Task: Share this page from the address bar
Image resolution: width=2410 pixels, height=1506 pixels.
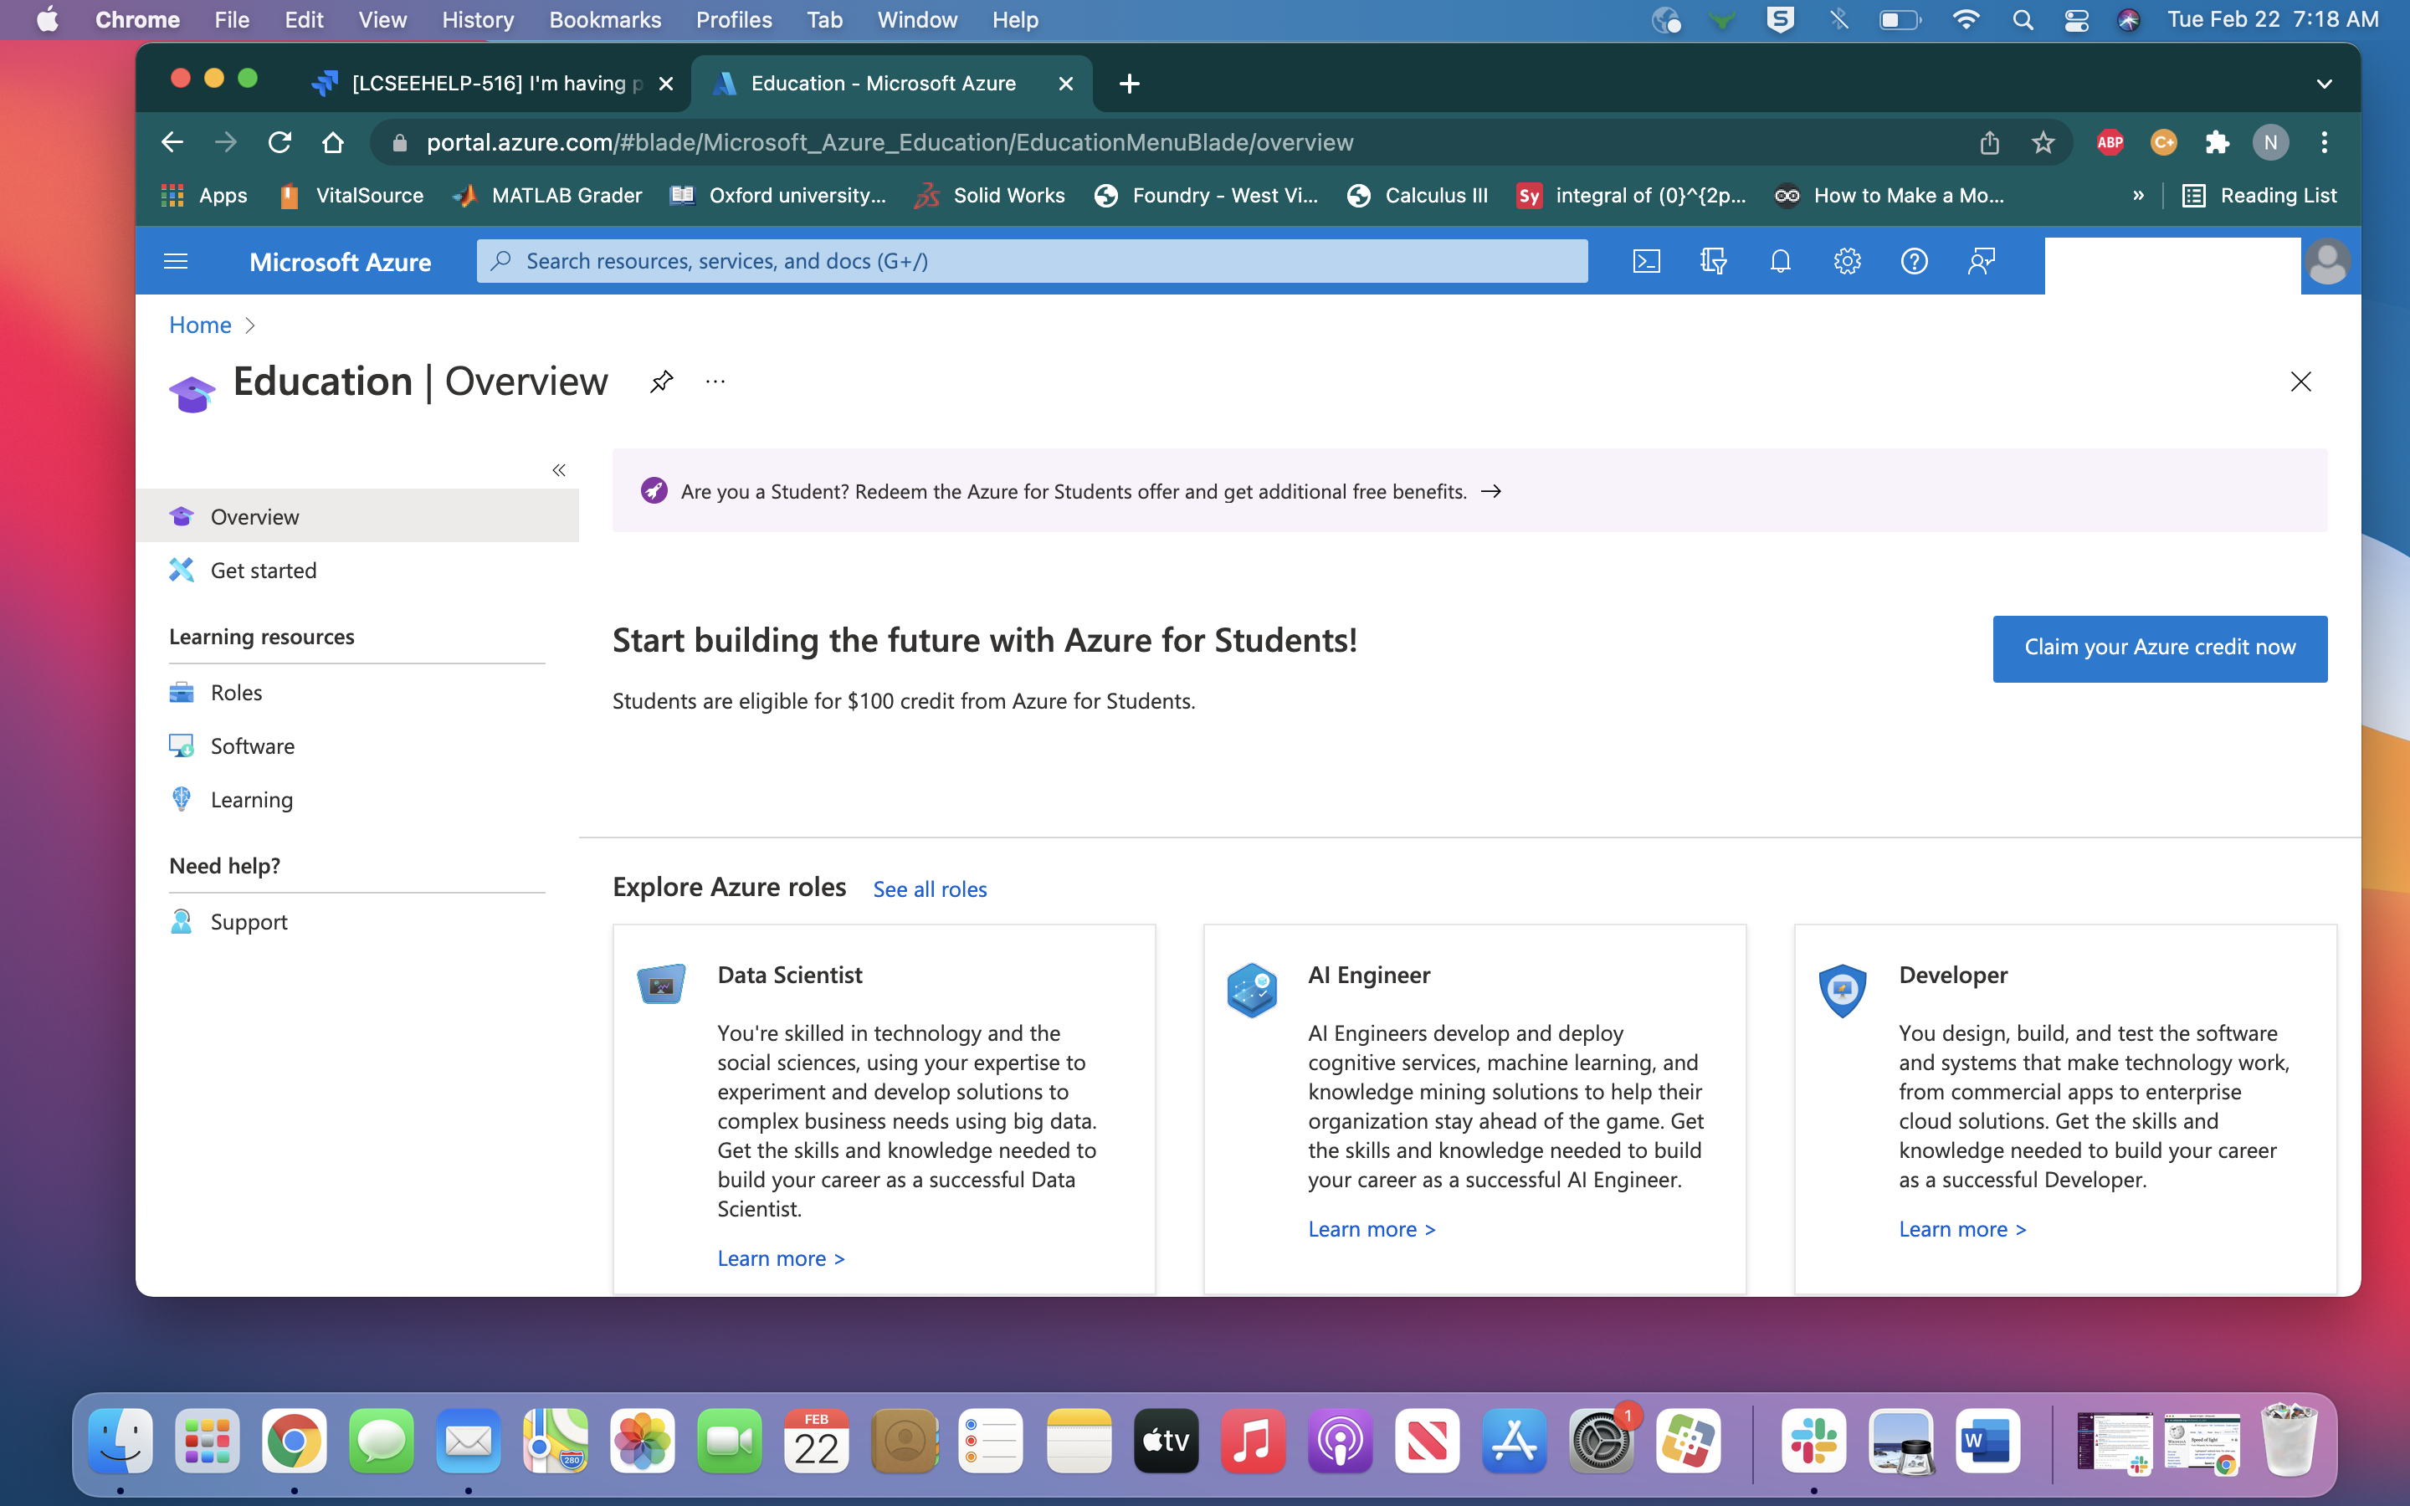Action: click(1989, 142)
